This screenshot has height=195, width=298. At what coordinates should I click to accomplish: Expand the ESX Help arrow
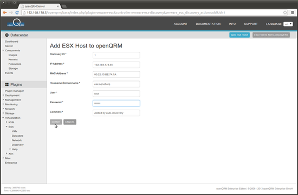[10, 149]
